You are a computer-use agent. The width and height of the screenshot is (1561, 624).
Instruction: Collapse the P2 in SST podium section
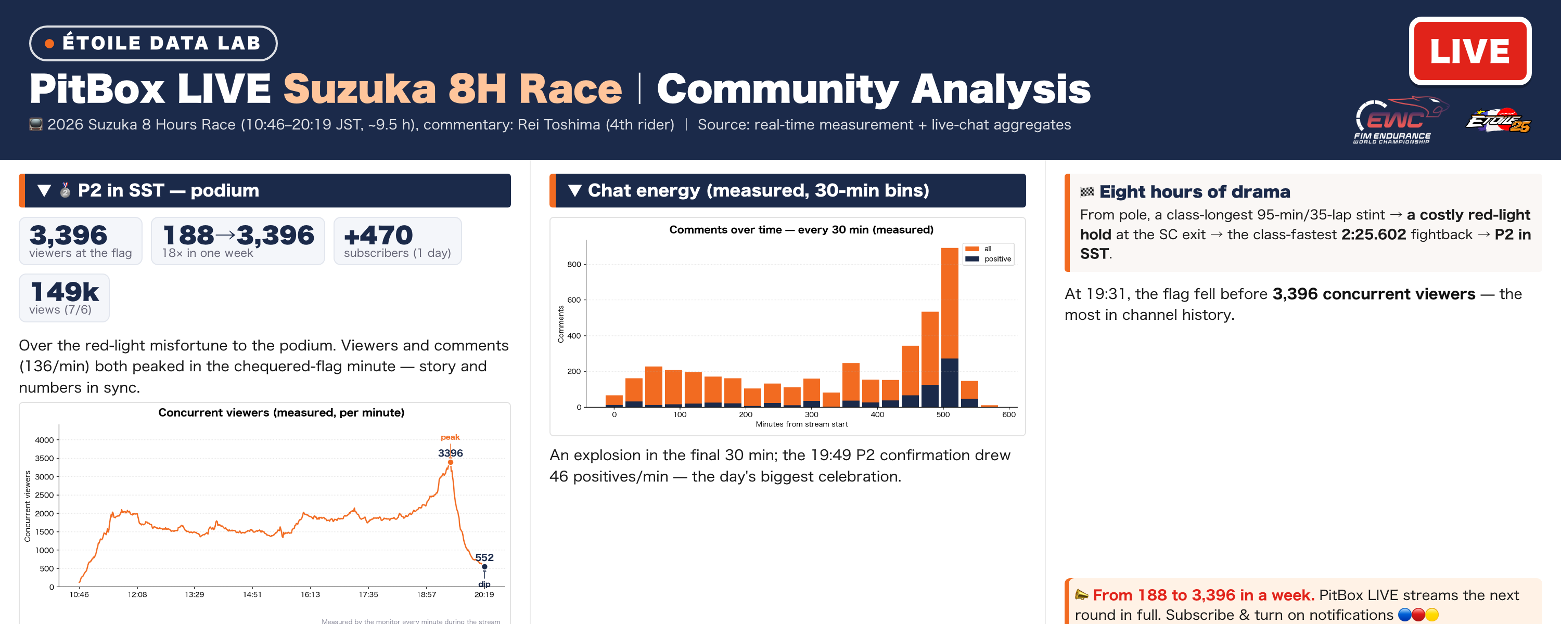pyautogui.click(x=44, y=191)
